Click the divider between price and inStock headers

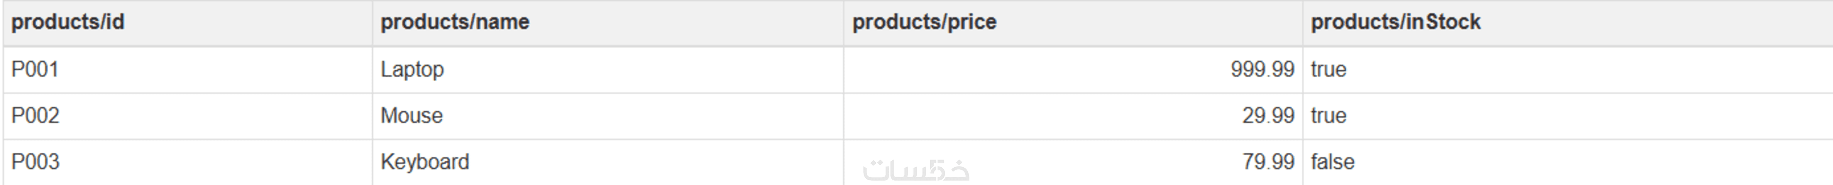(x=1302, y=22)
